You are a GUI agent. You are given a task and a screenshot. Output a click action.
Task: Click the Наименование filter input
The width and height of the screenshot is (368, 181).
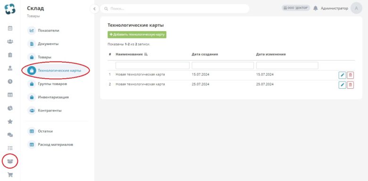(x=152, y=66)
